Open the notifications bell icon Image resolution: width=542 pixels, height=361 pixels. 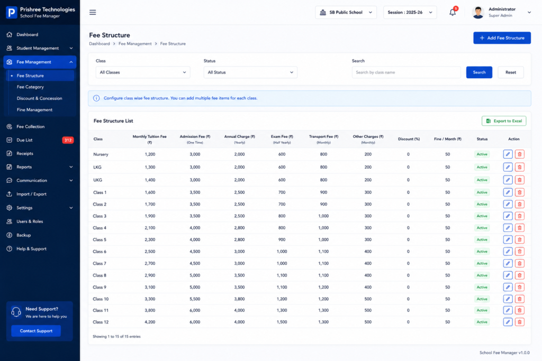coord(453,13)
